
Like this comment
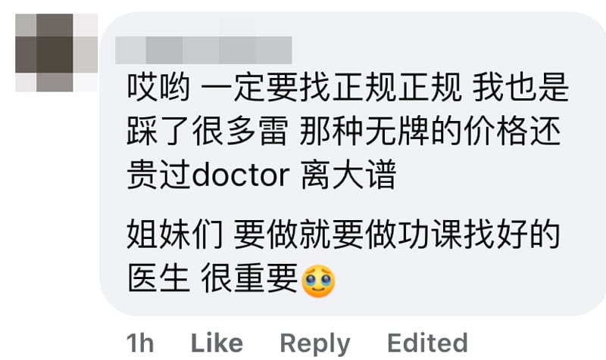click(217, 343)
